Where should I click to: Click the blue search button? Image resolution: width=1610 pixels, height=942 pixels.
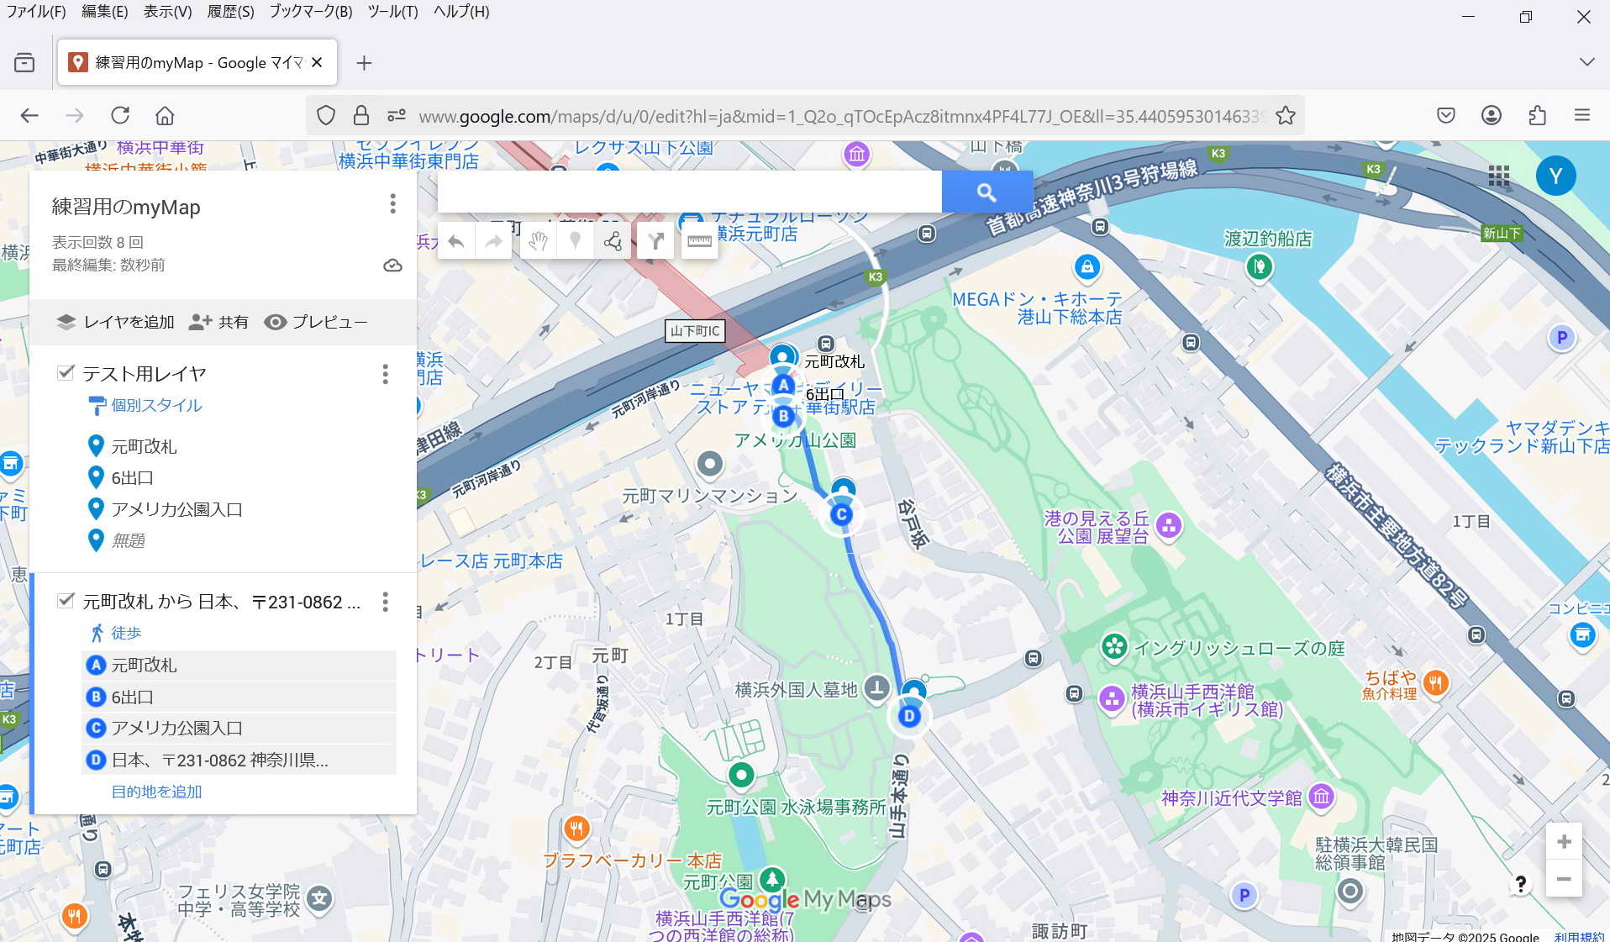[987, 192]
